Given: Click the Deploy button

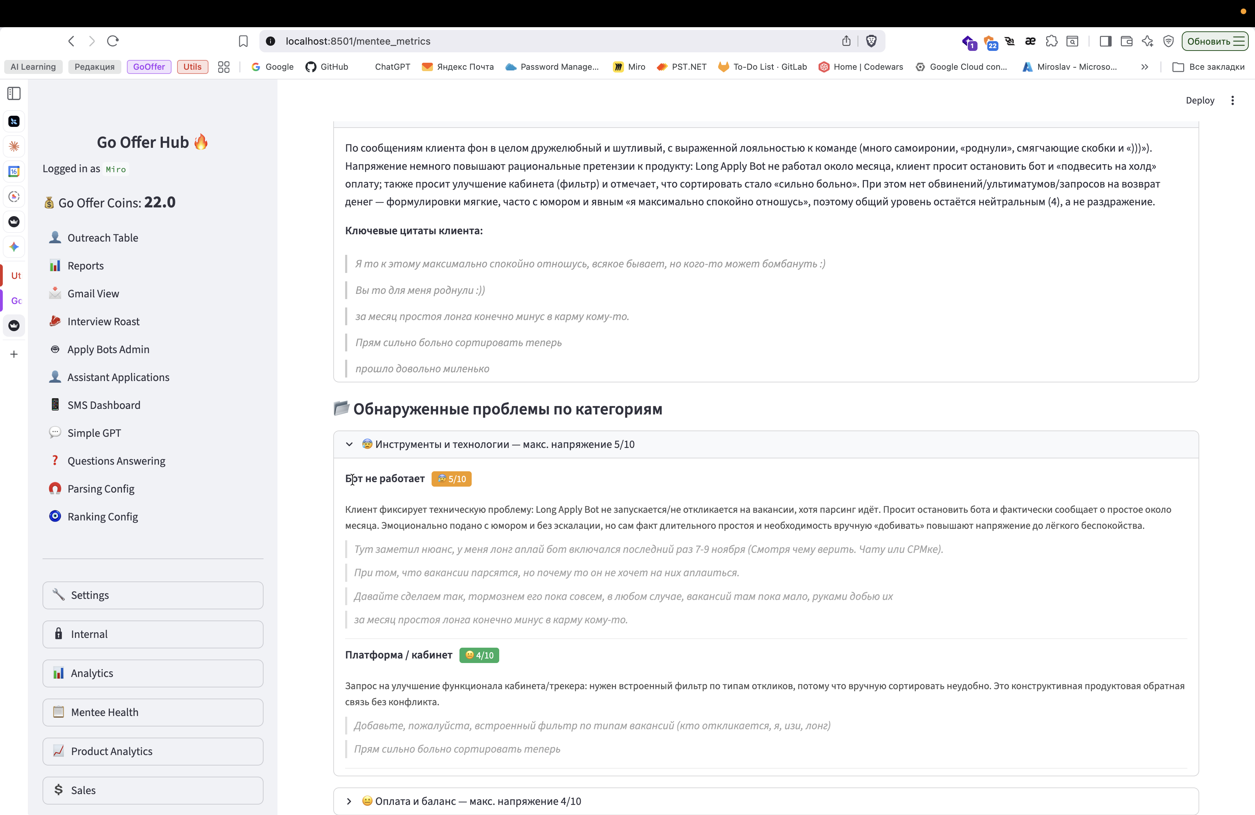Looking at the screenshot, I should click(1200, 100).
